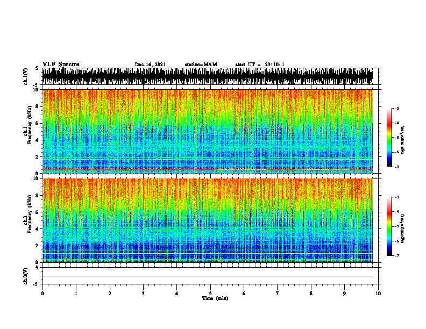Click the 'station=MAM' label
The height and width of the screenshot is (329, 426).
pyautogui.click(x=201, y=65)
